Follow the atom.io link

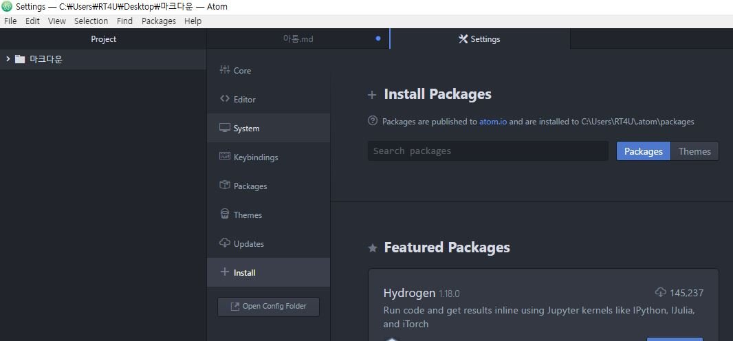pyautogui.click(x=493, y=122)
